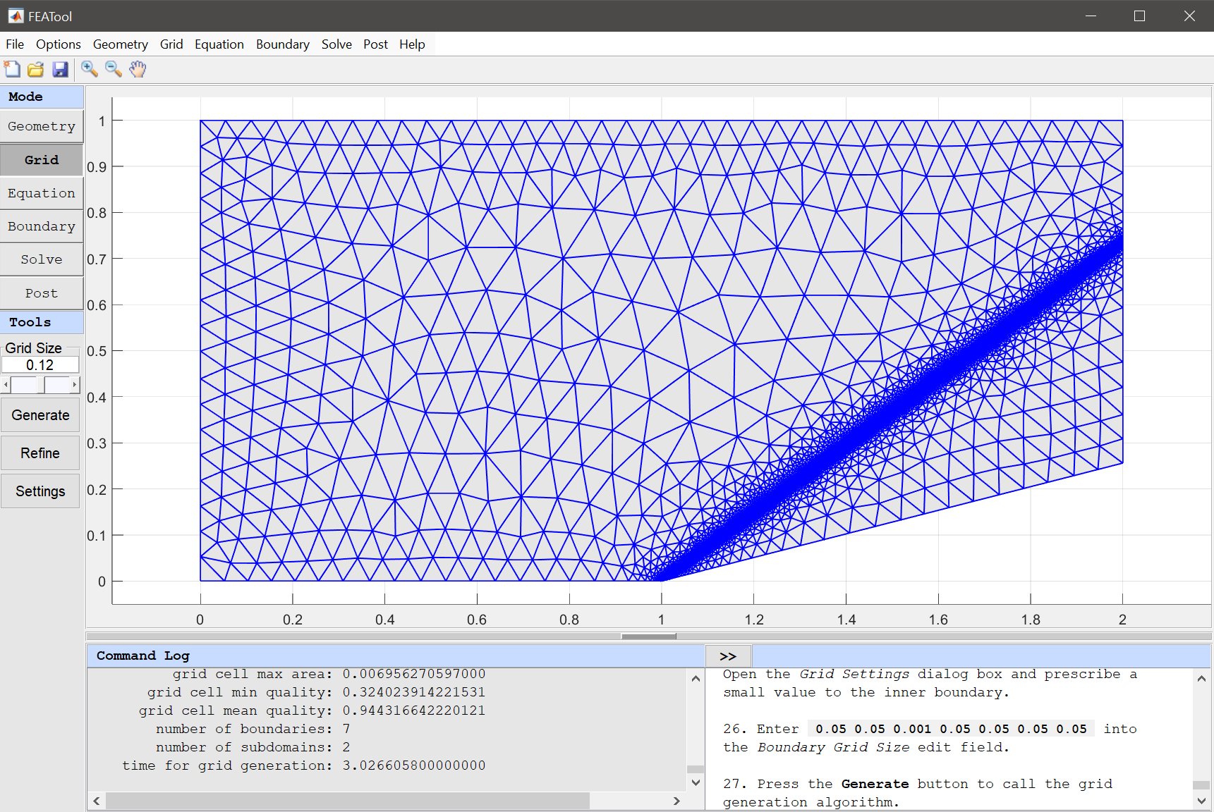Open the Equation menu
The image size is (1214, 812).
point(219,44)
